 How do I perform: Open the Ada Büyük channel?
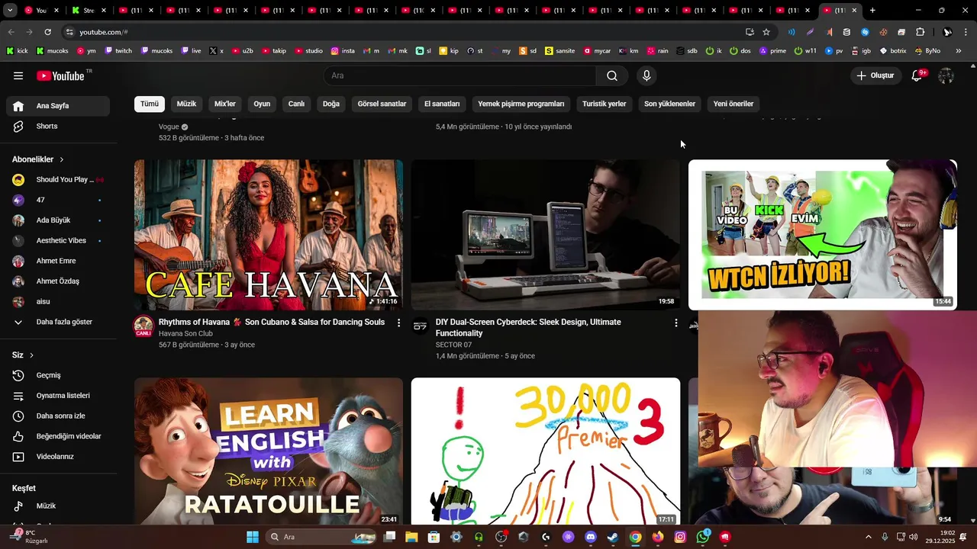58,220
